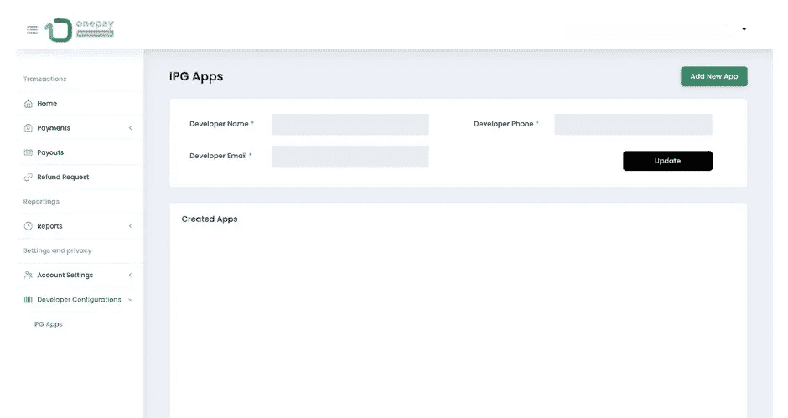Click the Add New App button
This screenshot has height=418, width=788.
tap(713, 76)
